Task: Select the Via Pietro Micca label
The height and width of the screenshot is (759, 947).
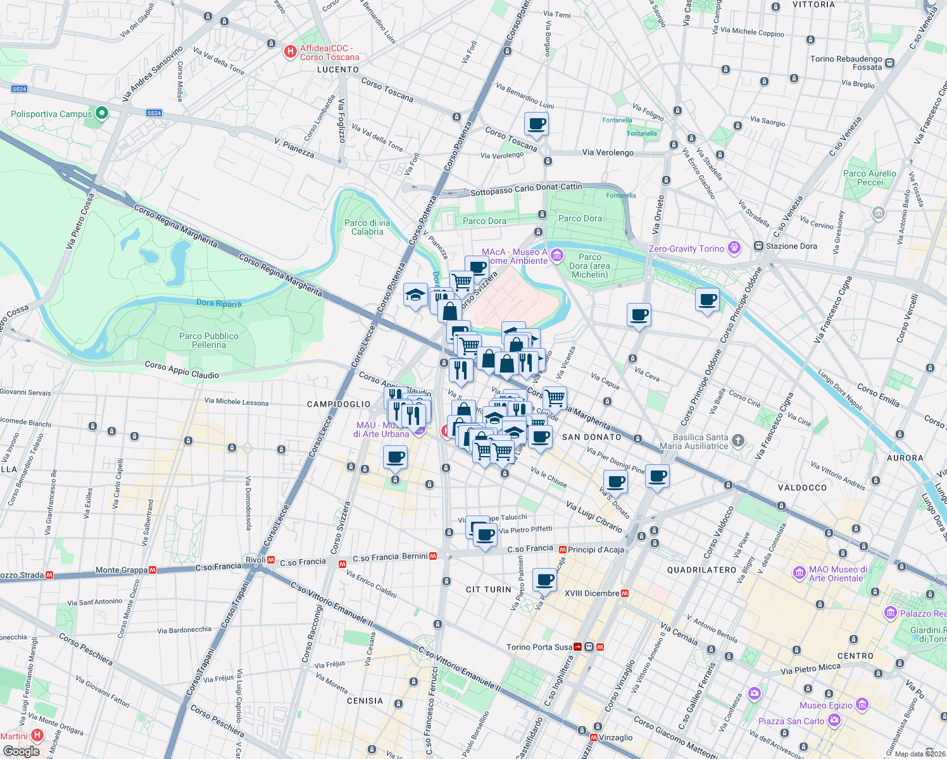Action: click(810, 669)
